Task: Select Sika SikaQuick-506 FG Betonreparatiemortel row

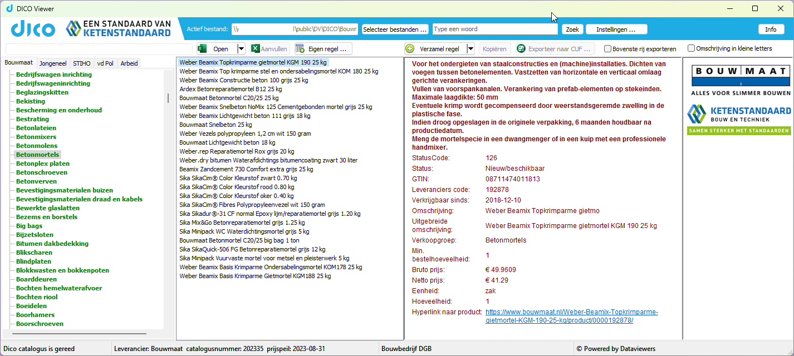Action: [252, 249]
